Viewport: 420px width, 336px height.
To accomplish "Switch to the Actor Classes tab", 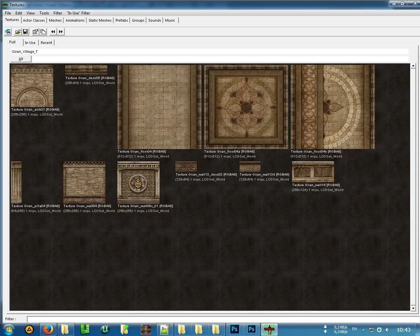I will [x=34, y=20].
